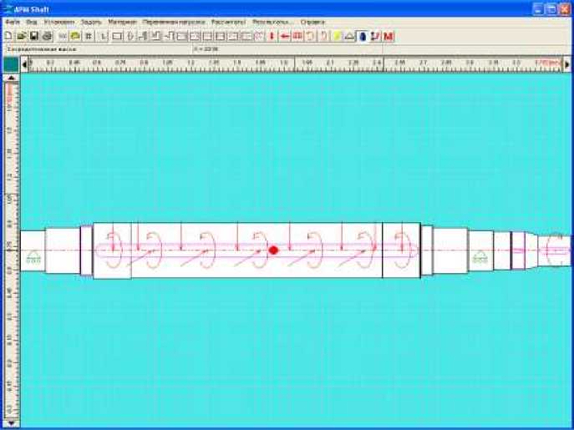Open the Вид menu
This screenshot has width=574, height=430.
pos(32,22)
